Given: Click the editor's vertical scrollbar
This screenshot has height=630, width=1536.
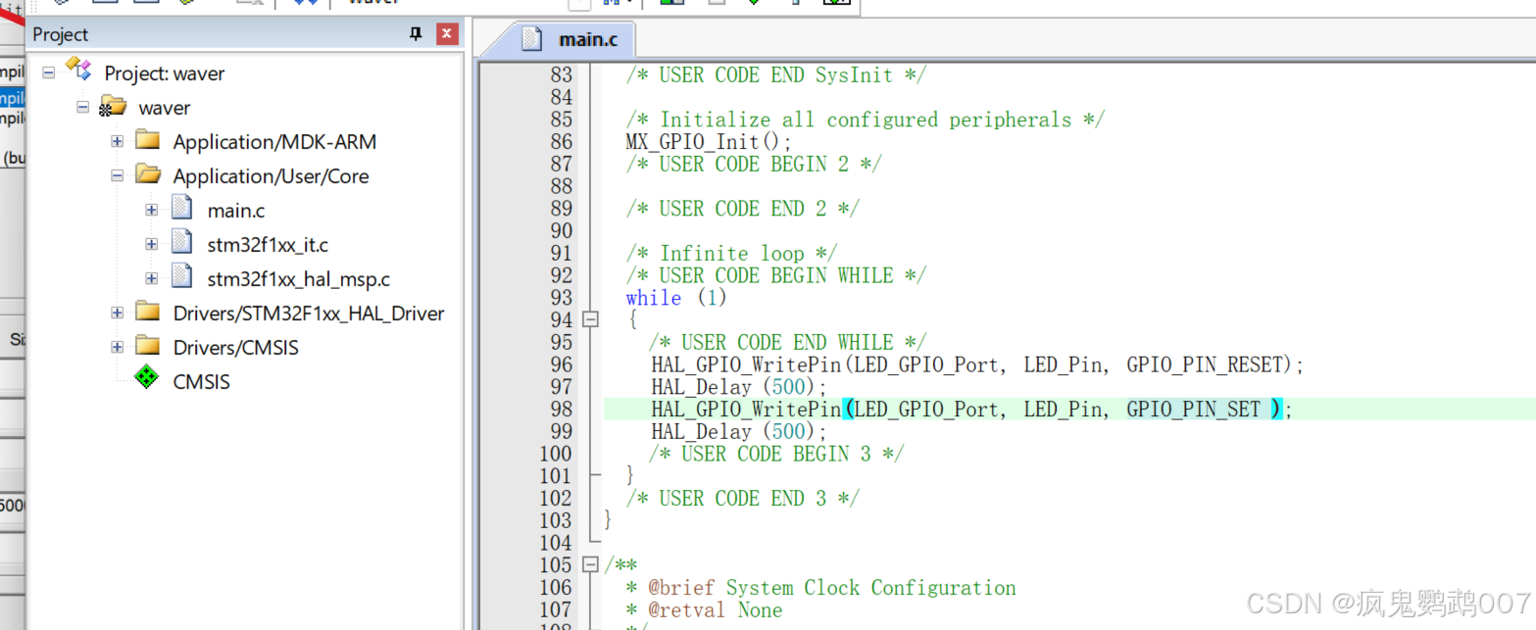Looking at the screenshot, I should tap(1529, 294).
